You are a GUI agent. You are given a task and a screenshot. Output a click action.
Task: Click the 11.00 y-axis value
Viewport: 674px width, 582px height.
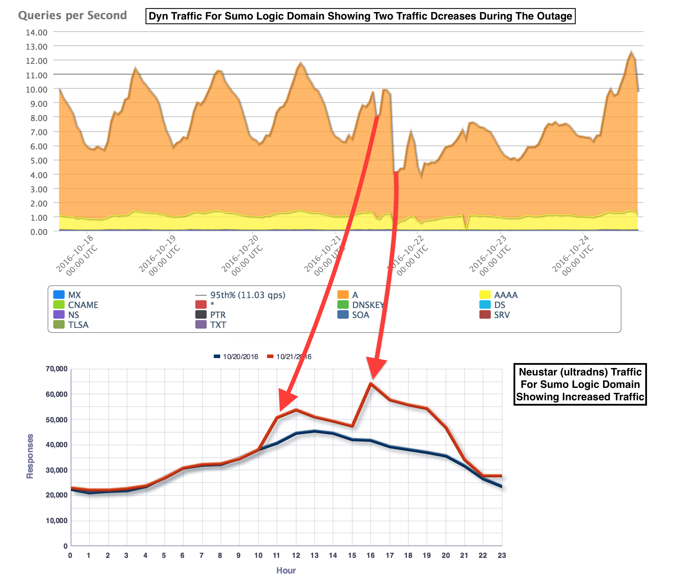click(x=37, y=75)
